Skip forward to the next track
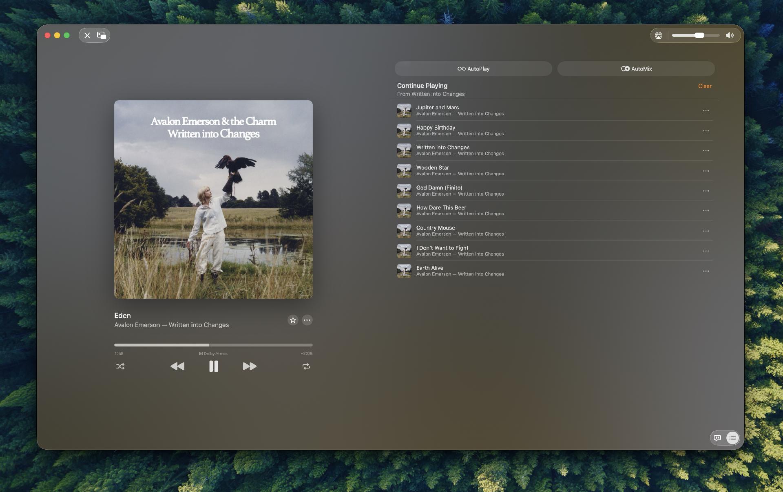 pyautogui.click(x=250, y=366)
